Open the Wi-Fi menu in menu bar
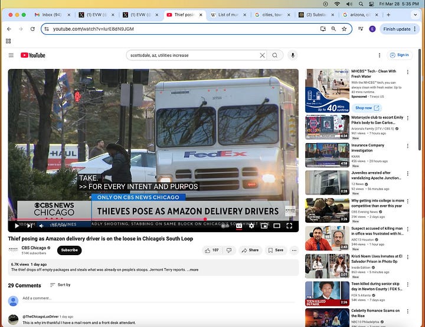 coord(337,4)
